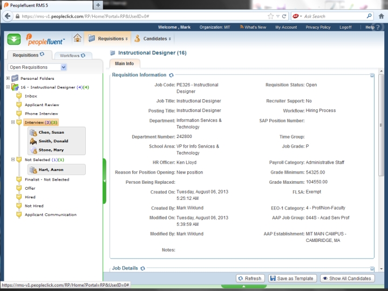Open the Candidates menu
The image size is (388, 291).
pos(153,39)
